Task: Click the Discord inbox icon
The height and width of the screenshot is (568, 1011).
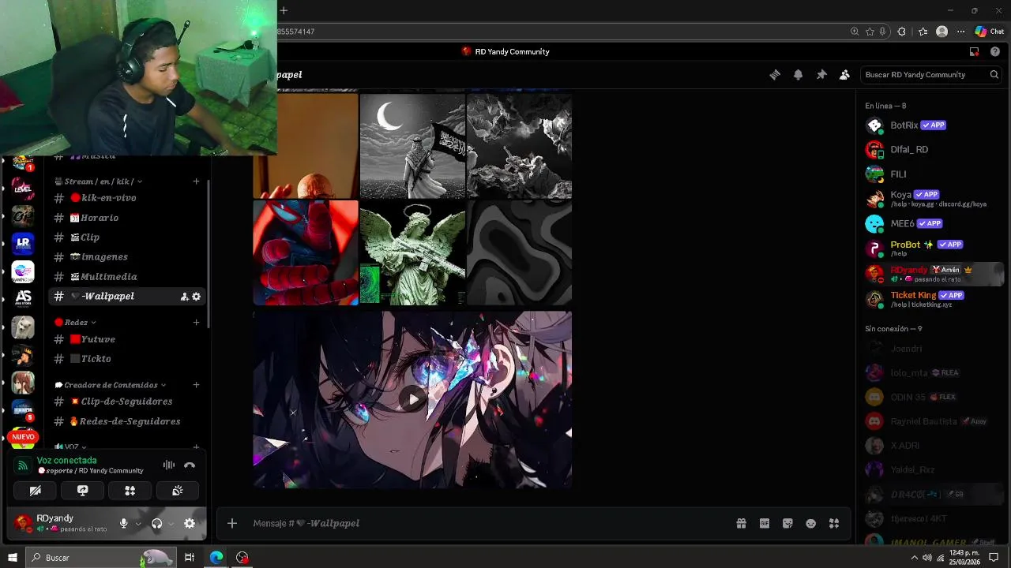Action: 974,51
